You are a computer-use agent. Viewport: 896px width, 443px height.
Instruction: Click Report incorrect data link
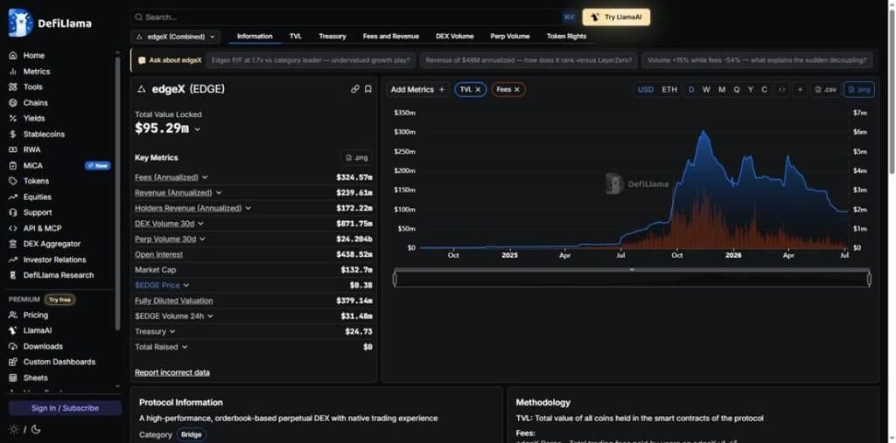172,373
